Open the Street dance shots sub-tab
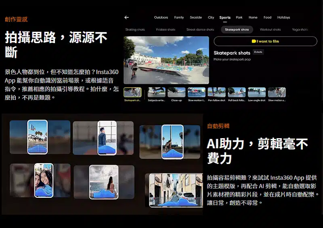The width and height of the screenshot is (323, 228). tap(200, 30)
